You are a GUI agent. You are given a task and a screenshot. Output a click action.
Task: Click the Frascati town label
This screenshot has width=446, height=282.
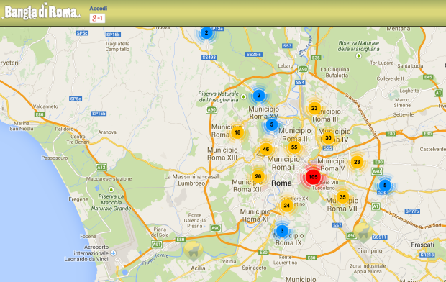click(422, 245)
